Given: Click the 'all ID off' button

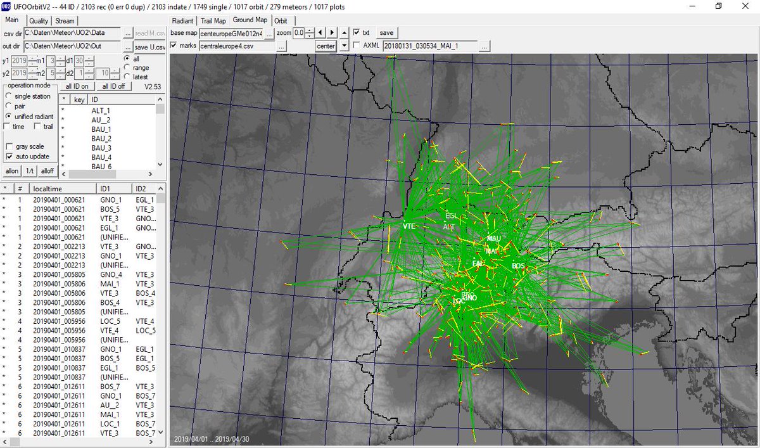Looking at the screenshot, I should tap(113, 86).
